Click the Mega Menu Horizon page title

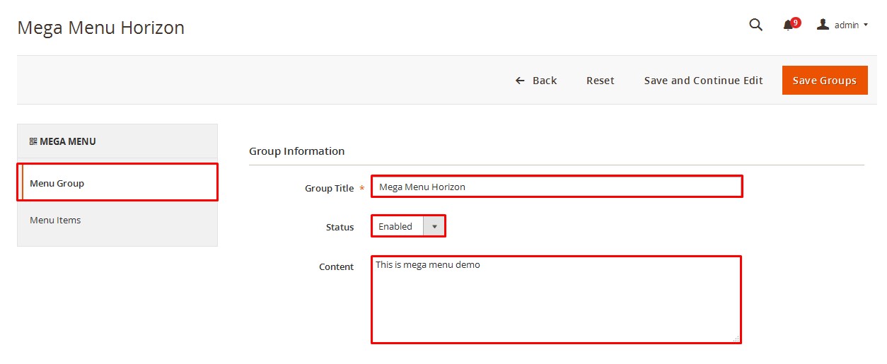click(100, 28)
